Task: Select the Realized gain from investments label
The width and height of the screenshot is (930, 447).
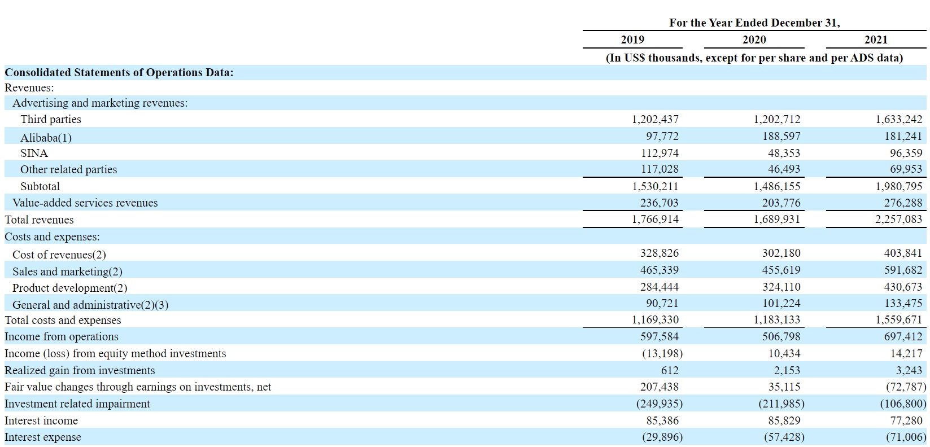Action: click(80, 370)
